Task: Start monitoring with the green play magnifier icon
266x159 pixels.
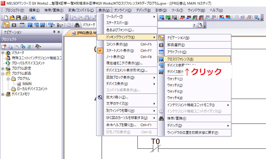Action: 195,17
